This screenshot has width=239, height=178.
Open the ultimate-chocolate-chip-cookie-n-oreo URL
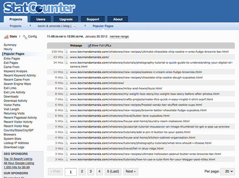coord(149,52)
